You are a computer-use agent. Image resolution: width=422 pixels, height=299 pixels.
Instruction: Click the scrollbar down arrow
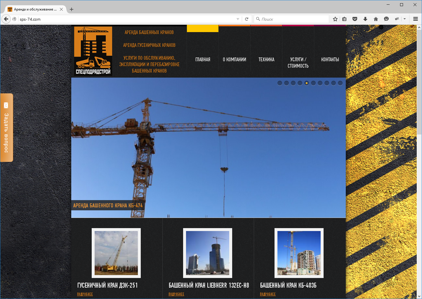point(419,296)
